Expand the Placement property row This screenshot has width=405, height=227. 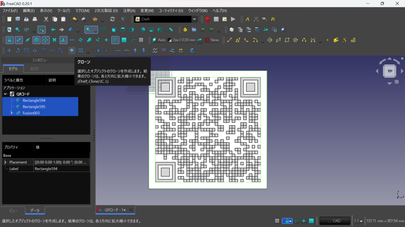point(5,162)
